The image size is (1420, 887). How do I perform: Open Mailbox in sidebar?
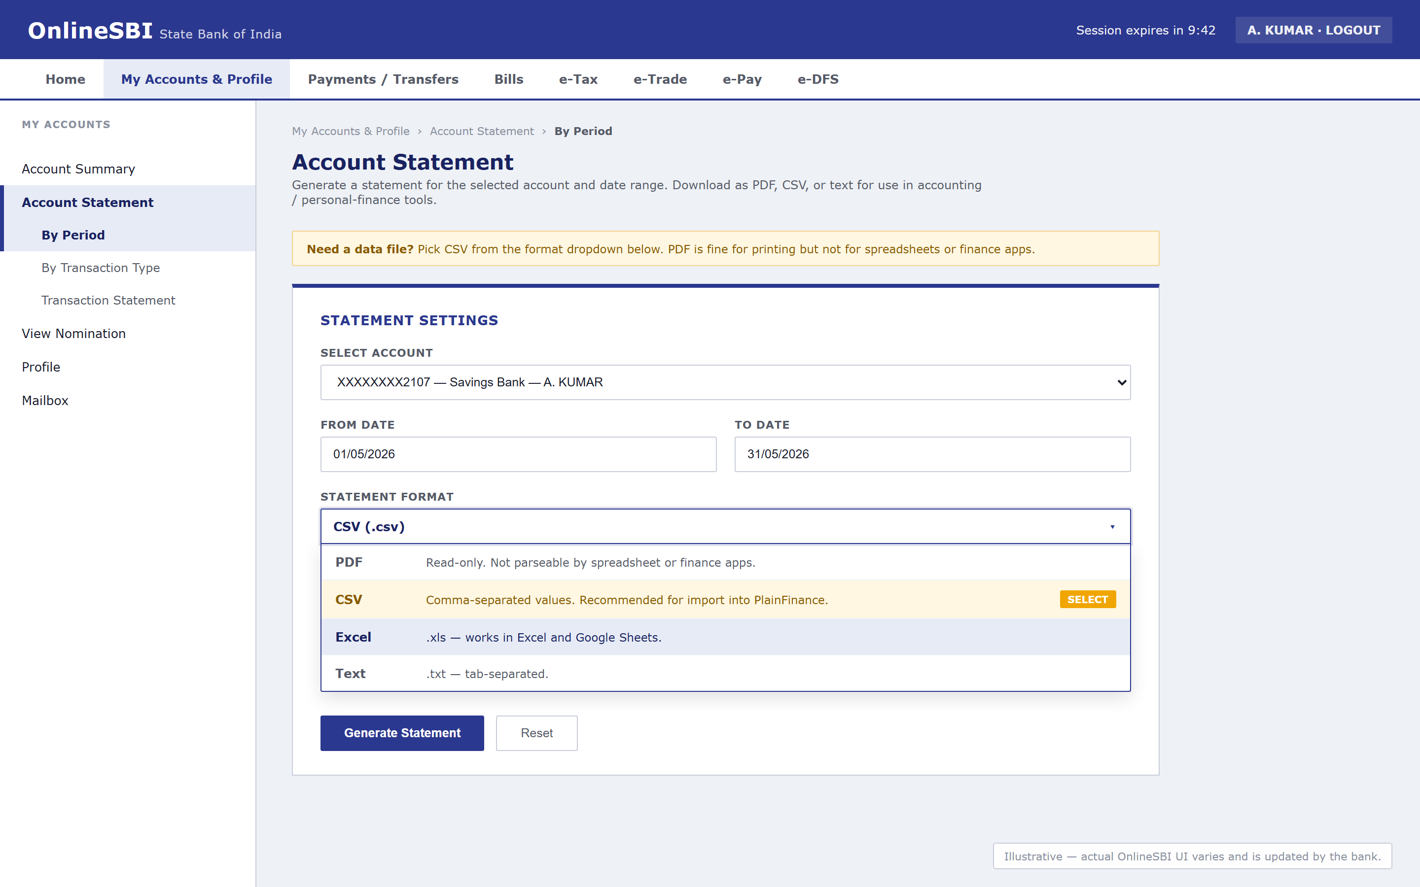coord(128,401)
